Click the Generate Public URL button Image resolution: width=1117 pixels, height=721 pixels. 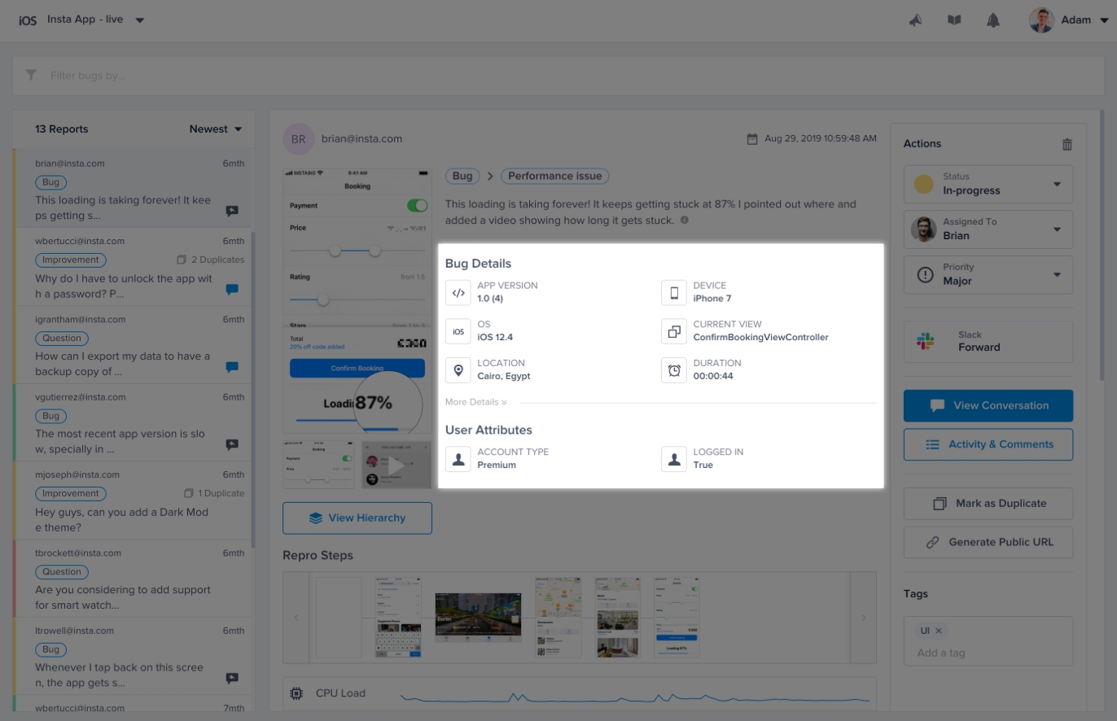(x=988, y=542)
